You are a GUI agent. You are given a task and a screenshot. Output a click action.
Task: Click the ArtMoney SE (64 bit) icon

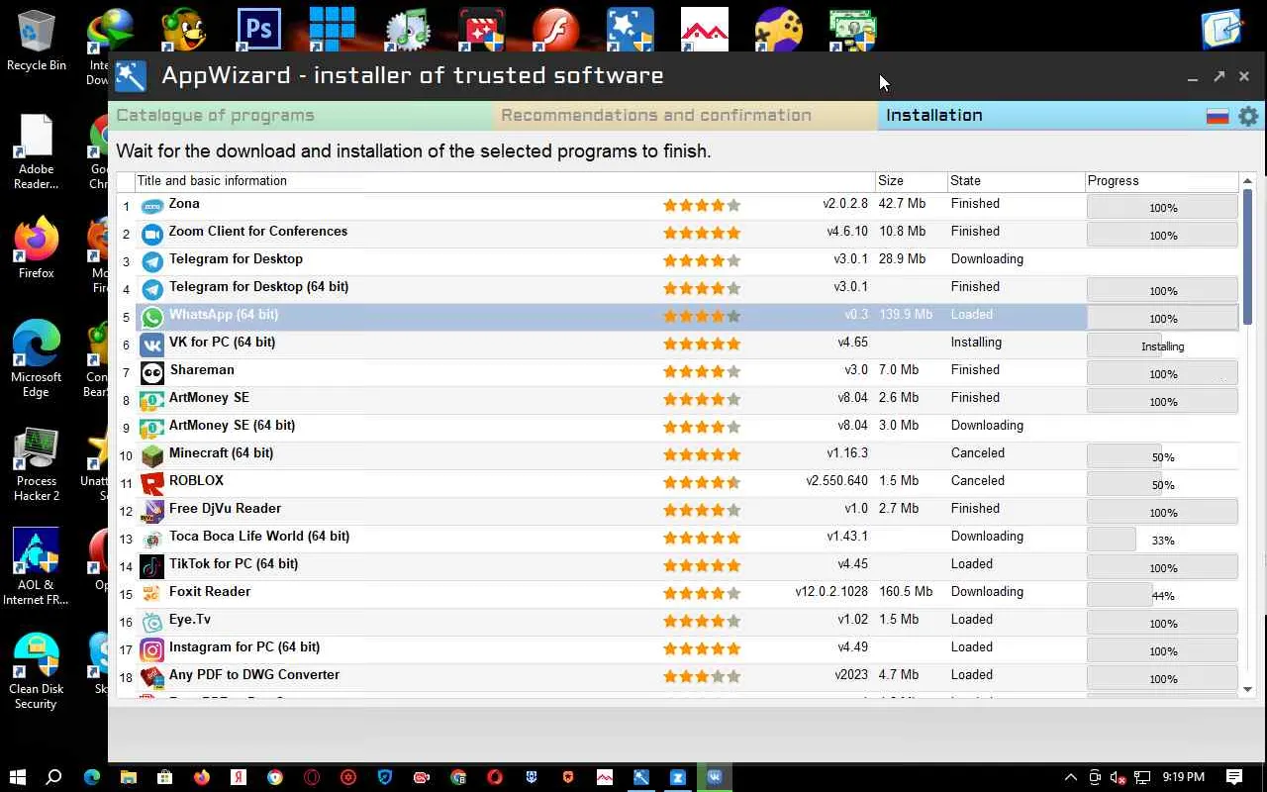(x=151, y=428)
